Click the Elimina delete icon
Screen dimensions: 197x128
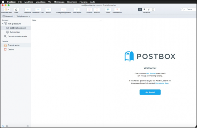coord(97,10)
